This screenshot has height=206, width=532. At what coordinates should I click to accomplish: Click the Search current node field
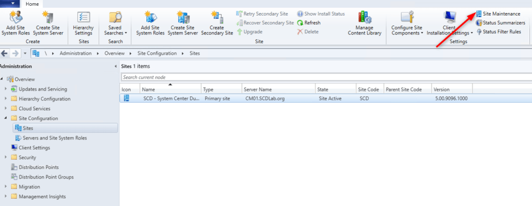[326, 77]
